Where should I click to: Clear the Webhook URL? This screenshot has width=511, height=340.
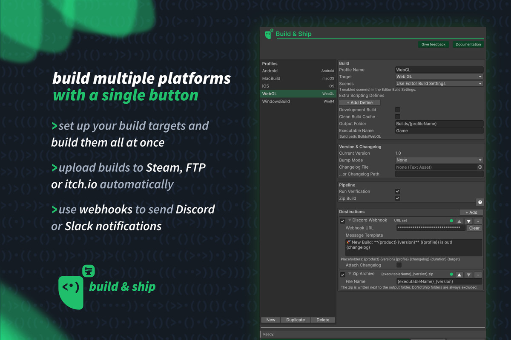(x=474, y=228)
